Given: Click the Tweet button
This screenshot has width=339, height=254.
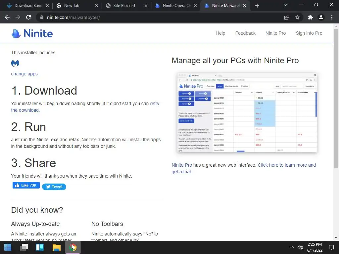Looking at the screenshot, I should [54, 187].
